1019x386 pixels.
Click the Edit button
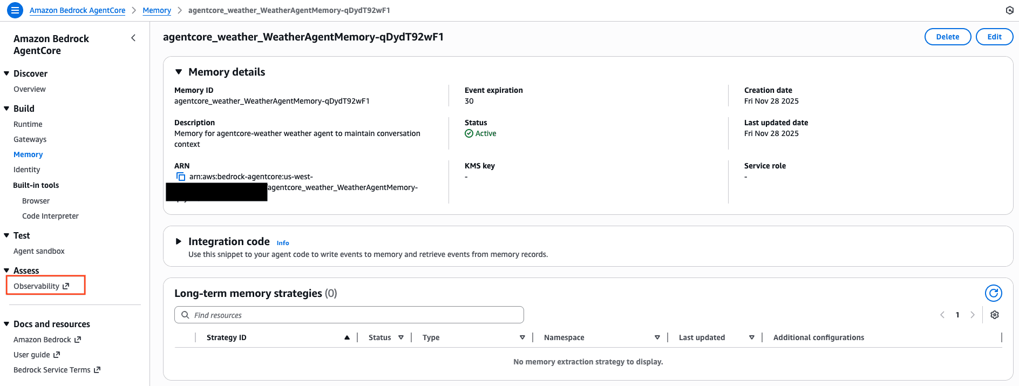995,37
